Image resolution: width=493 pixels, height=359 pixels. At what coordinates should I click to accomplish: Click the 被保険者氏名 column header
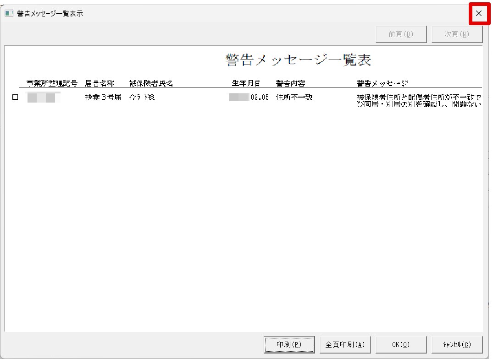click(151, 83)
